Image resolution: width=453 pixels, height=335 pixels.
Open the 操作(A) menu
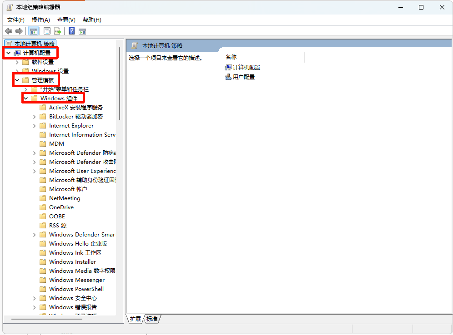click(40, 20)
